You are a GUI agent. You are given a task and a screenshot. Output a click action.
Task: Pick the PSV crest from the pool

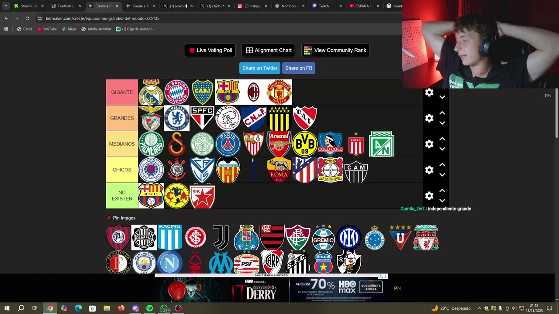coord(247,263)
